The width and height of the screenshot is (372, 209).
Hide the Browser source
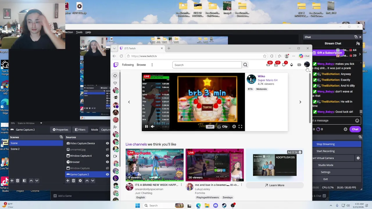[107, 162]
